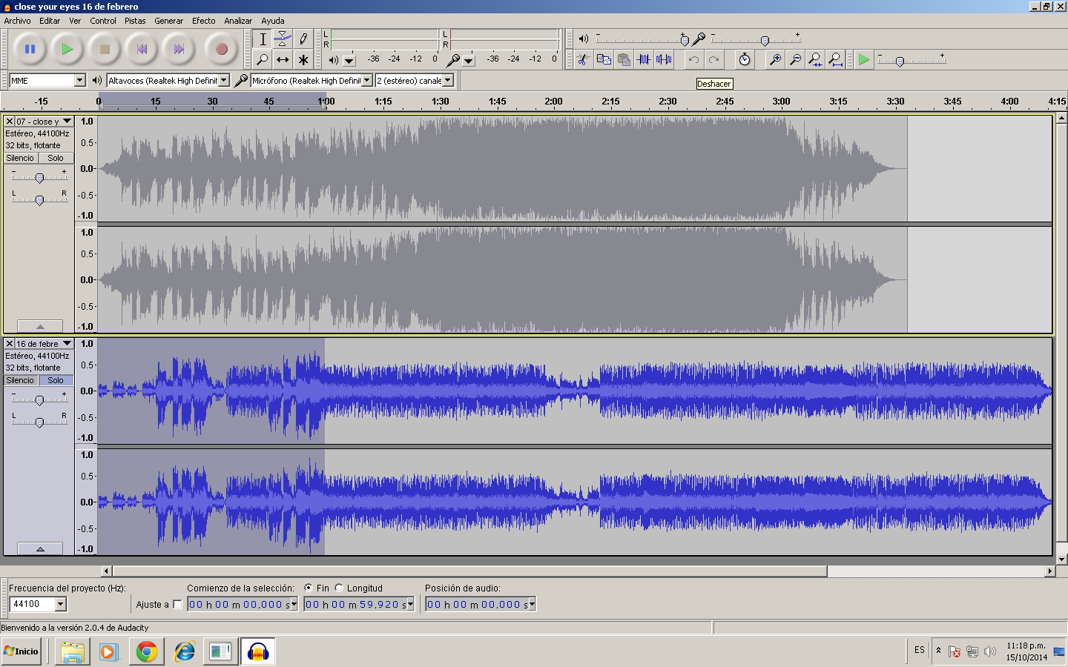Open the project frequency 44100 dropdown
Viewport: 1068px width, 667px height.
[61, 605]
